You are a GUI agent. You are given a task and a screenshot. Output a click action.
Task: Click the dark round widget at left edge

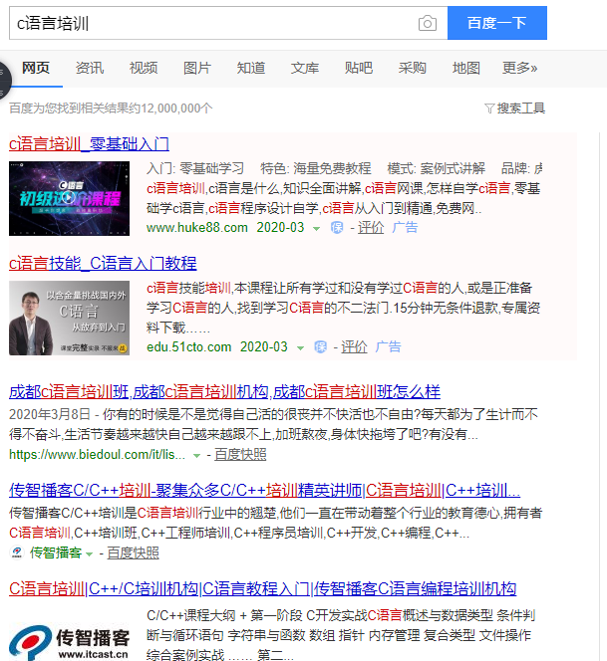(5, 80)
